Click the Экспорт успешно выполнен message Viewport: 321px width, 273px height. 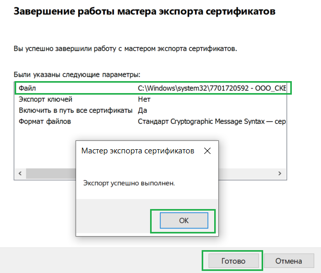129,183
